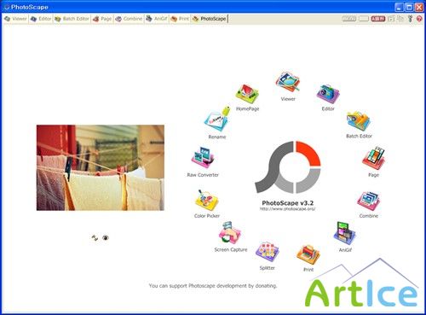Open the Color Picker icon
The height and width of the screenshot is (315, 426).
click(x=207, y=201)
